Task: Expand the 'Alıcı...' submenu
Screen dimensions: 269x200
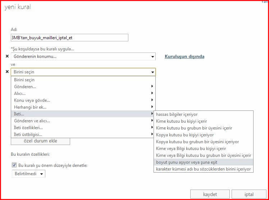Action: (83, 94)
